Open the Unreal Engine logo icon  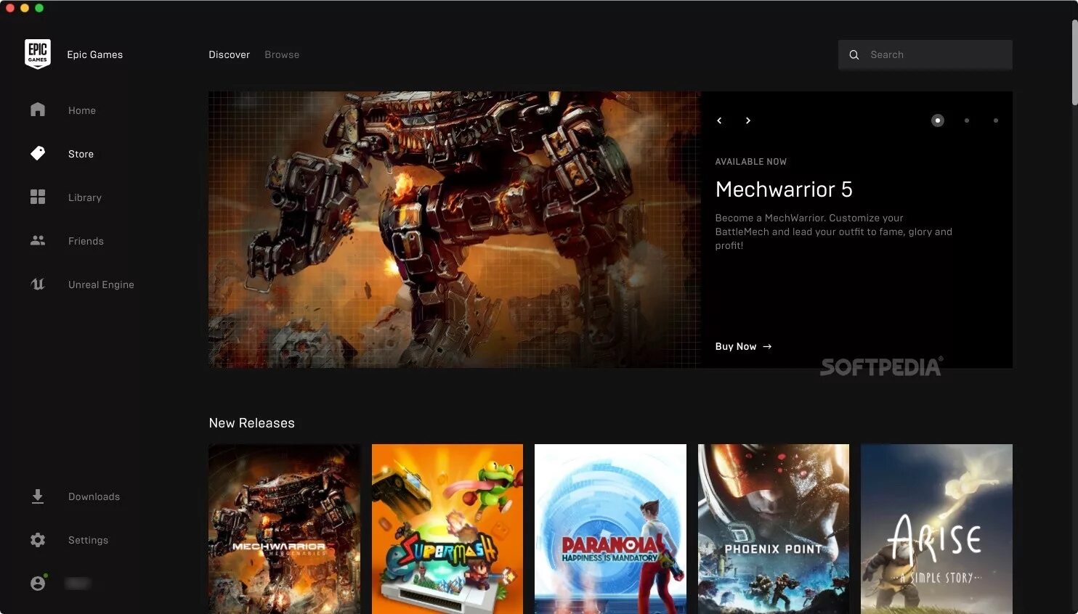click(x=38, y=284)
